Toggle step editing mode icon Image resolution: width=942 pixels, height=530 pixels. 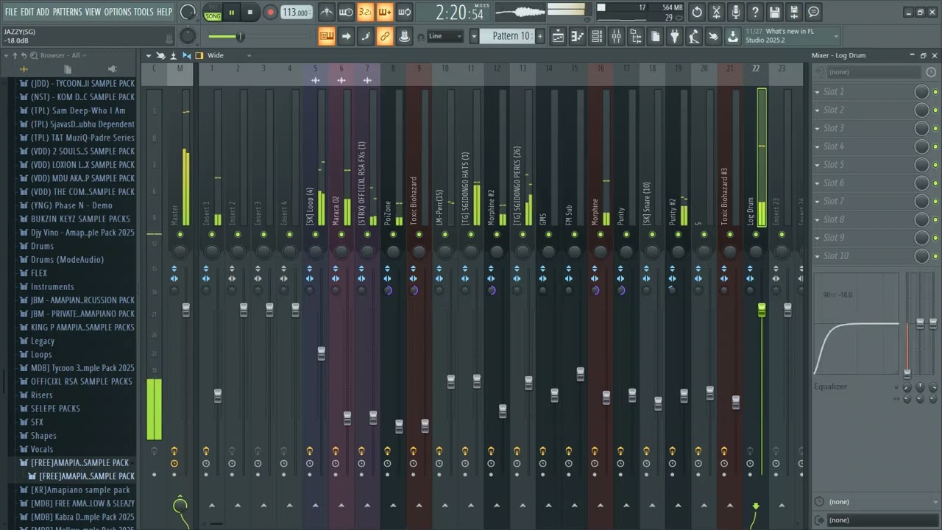(366, 36)
